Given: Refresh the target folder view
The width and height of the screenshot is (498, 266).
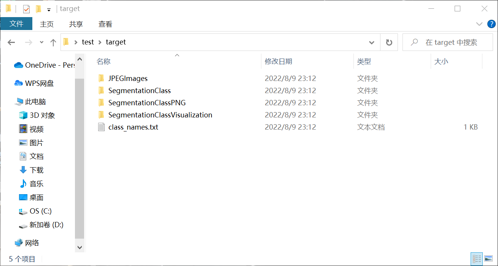Looking at the screenshot, I should [389, 43].
